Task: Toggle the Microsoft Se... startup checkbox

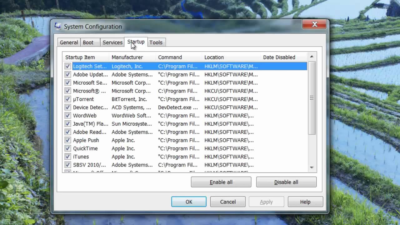Action: coord(67,83)
